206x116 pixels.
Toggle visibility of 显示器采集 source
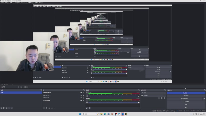click(x=81, y=100)
